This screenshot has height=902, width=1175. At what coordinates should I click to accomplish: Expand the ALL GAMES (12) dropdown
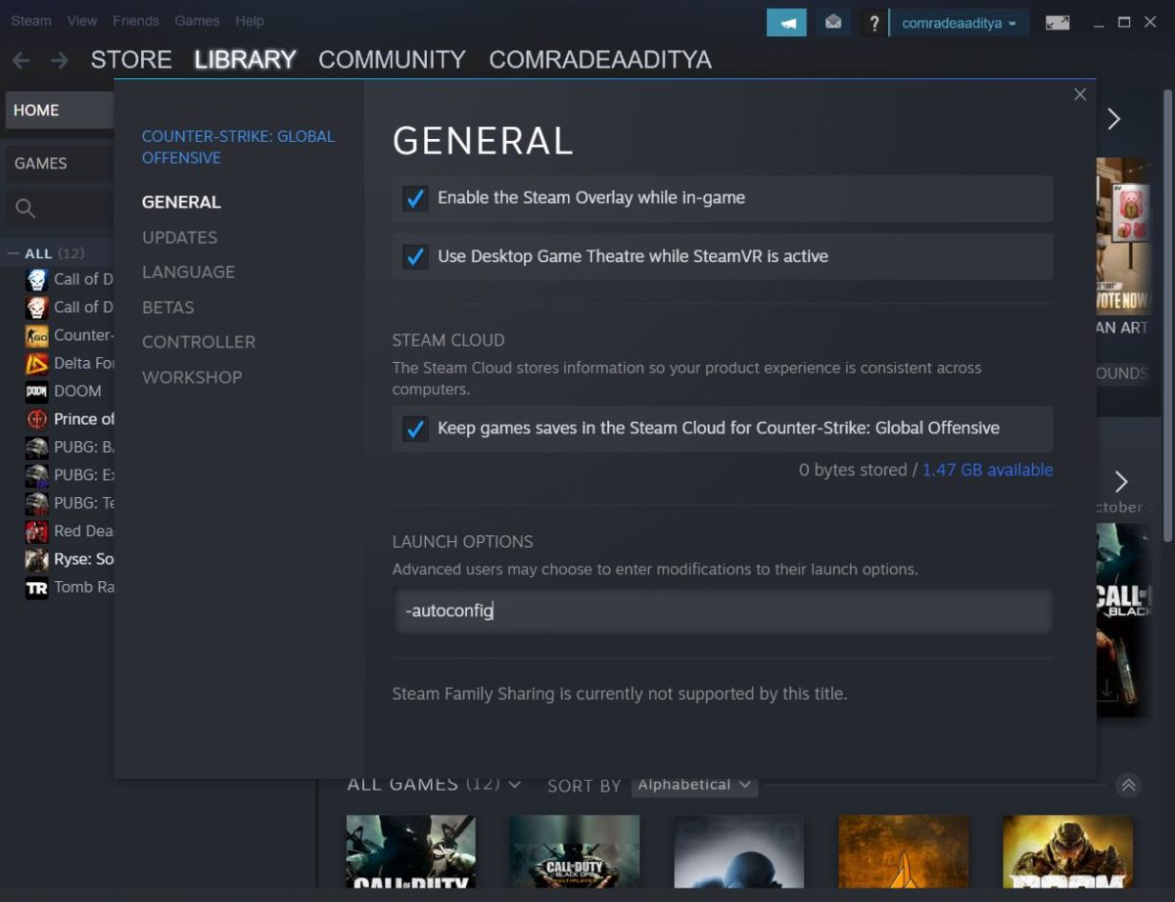[434, 785]
